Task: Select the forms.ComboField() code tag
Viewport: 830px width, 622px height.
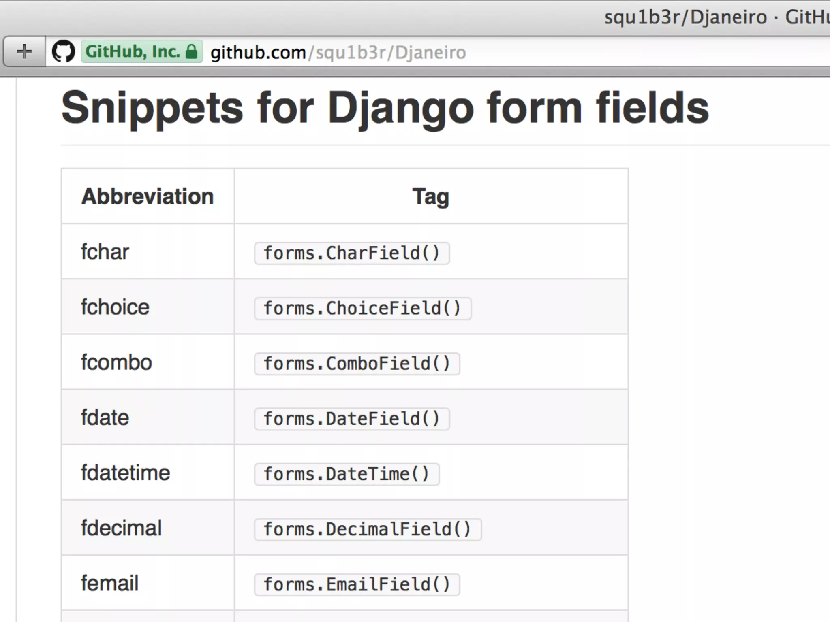Action: pyautogui.click(x=357, y=364)
